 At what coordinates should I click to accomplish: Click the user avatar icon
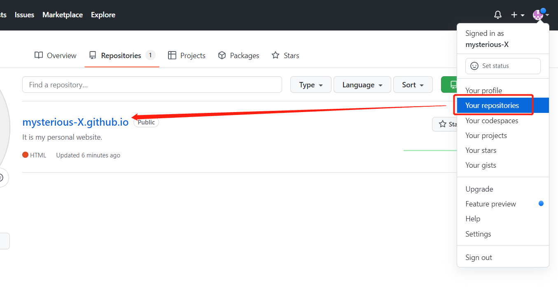pyautogui.click(x=538, y=15)
